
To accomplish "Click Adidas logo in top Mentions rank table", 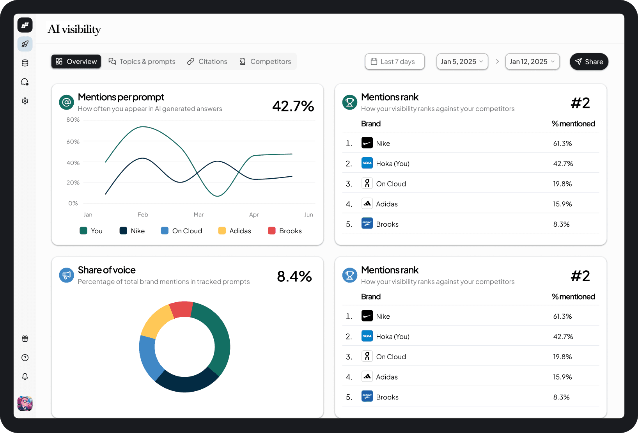I will (x=367, y=204).
